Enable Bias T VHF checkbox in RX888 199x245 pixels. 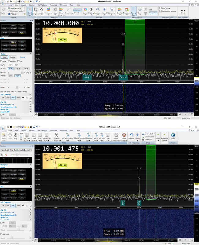[x=14, y=65]
